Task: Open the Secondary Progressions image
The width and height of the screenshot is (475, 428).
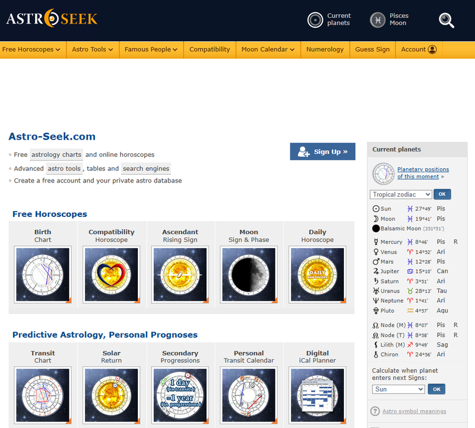Action: [180, 395]
